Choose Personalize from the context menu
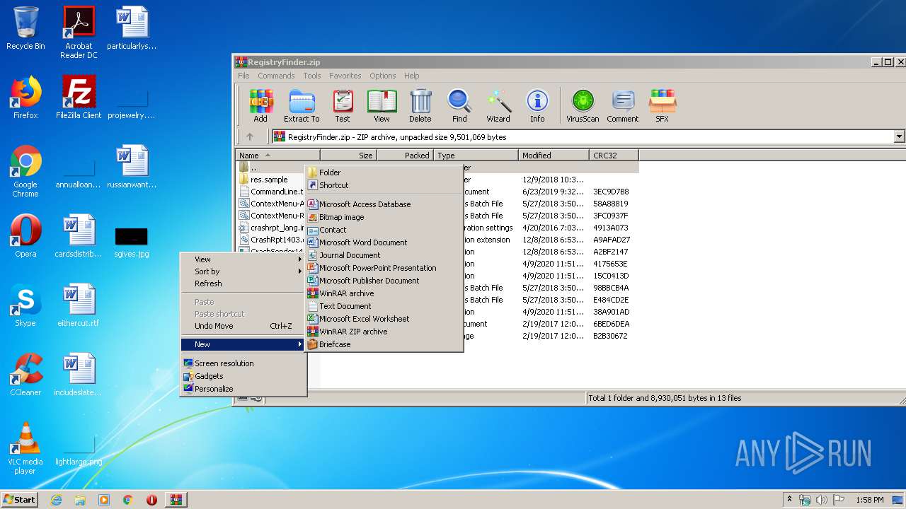Image resolution: width=906 pixels, height=509 pixels. point(242,389)
